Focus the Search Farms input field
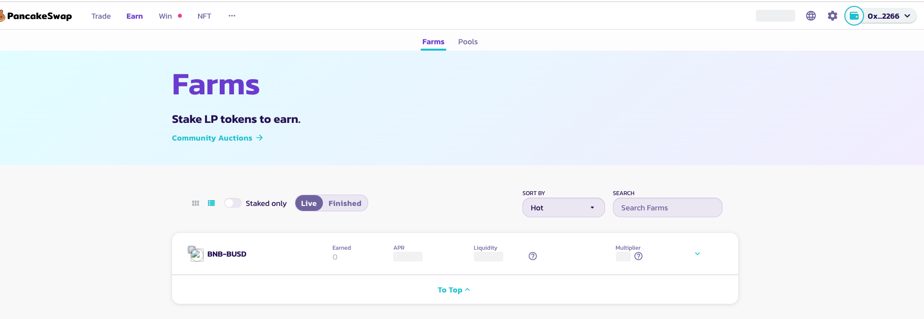 667,207
